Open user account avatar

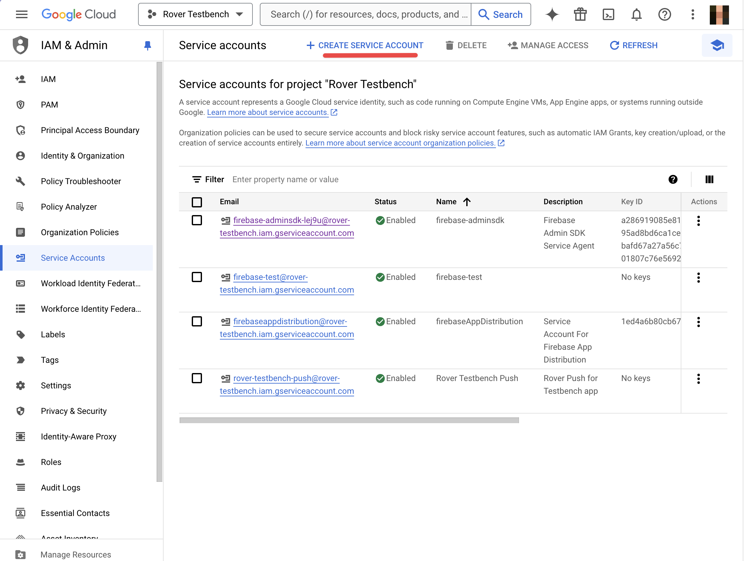(x=719, y=14)
